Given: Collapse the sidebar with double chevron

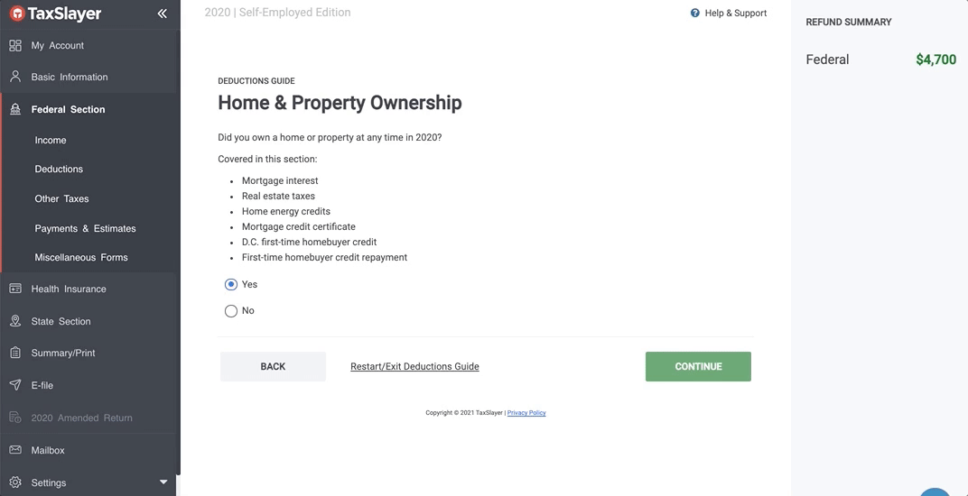Looking at the screenshot, I should [x=162, y=14].
